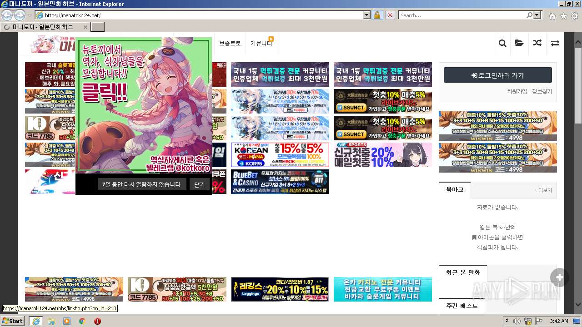Open the 회원가입 sign-up link
The image size is (582, 327).
[517, 91]
